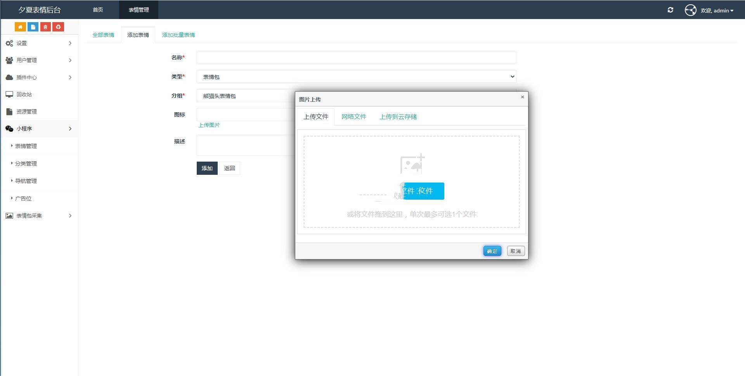Click the file drop zone hint text
Screen dimensions: 745x376
(x=411, y=214)
